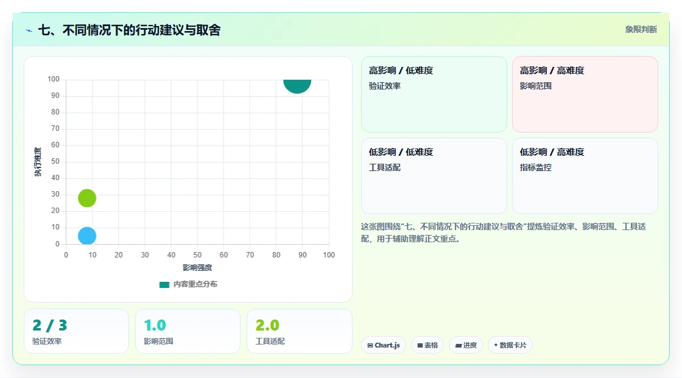Toggle the 内容重点分布 legend swatch
Viewport: 682px width, 378px height.
click(164, 284)
